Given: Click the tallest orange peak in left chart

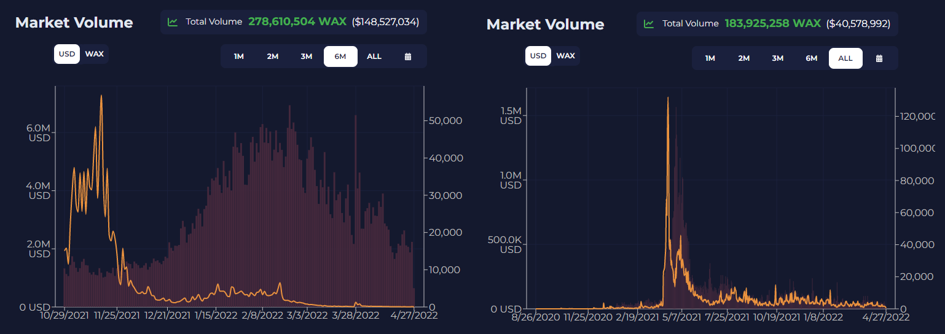Looking at the screenshot, I should 101,96.
